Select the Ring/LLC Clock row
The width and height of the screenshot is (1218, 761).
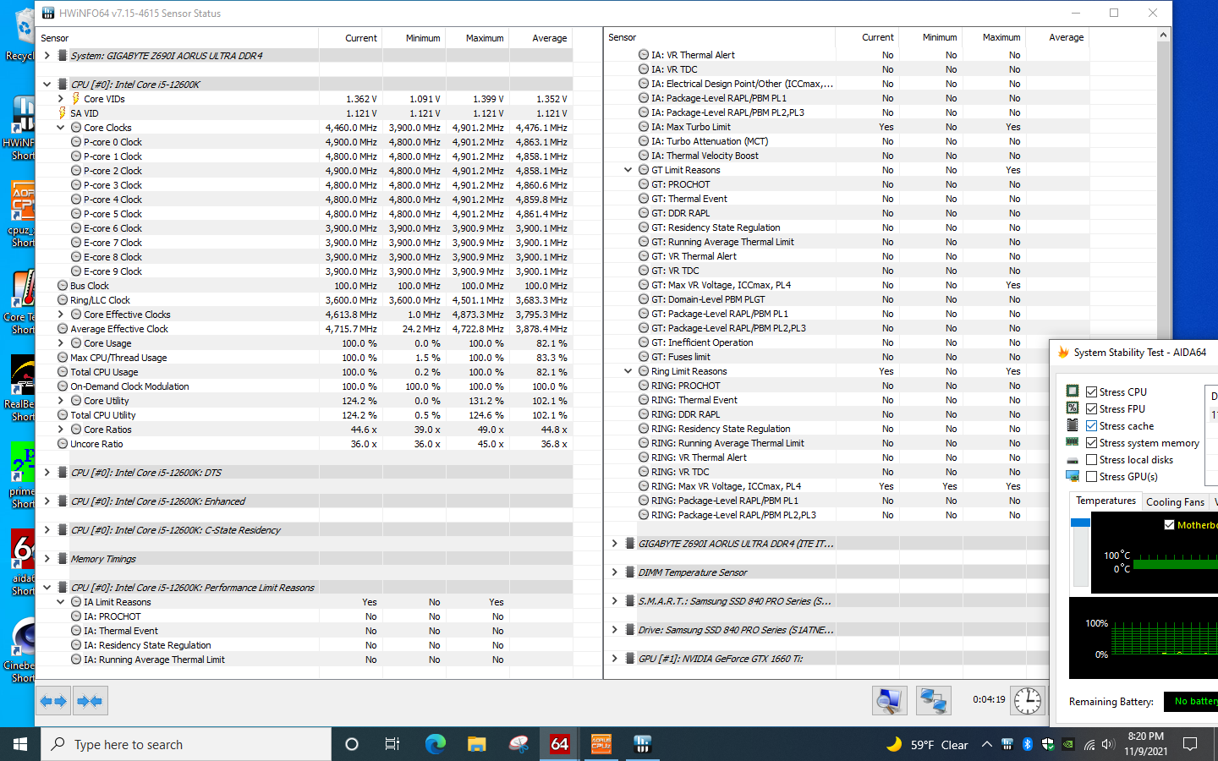[x=304, y=300]
